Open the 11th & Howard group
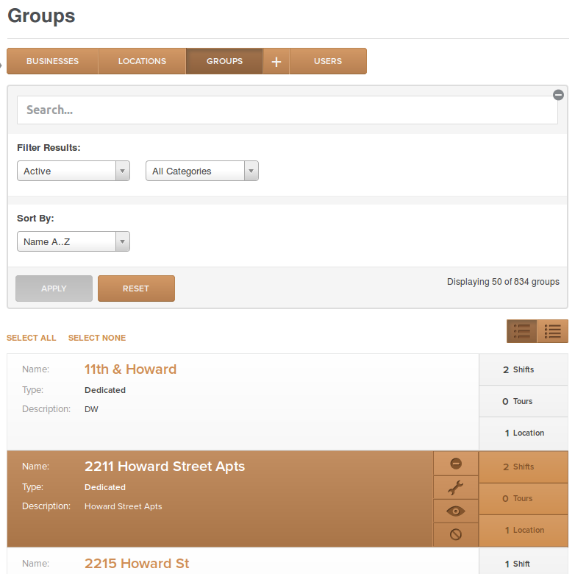The height and width of the screenshot is (574, 575). tap(130, 369)
